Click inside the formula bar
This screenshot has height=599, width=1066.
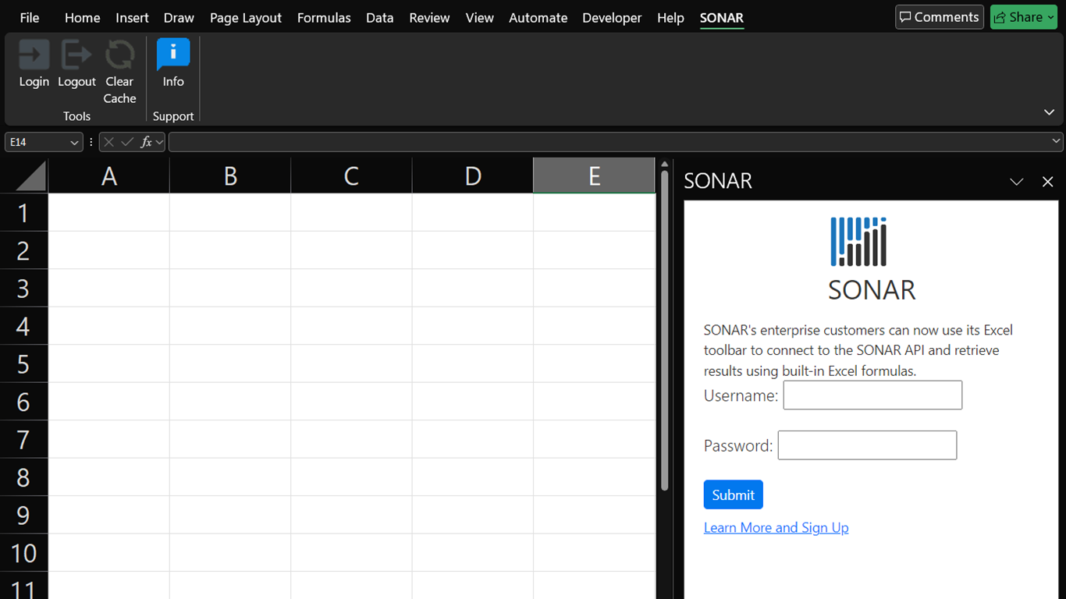coord(609,142)
